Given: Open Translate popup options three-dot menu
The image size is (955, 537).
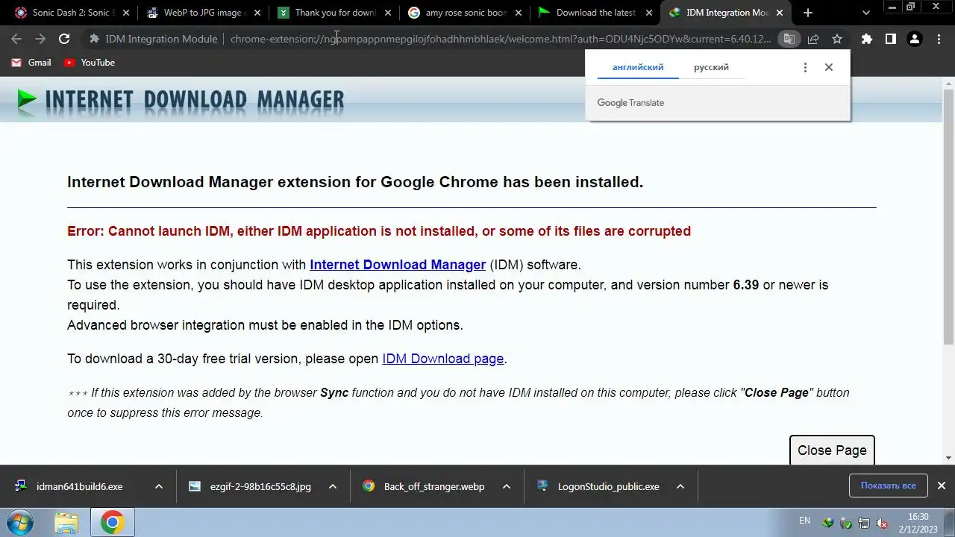Looking at the screenshot, I should 805,67.
